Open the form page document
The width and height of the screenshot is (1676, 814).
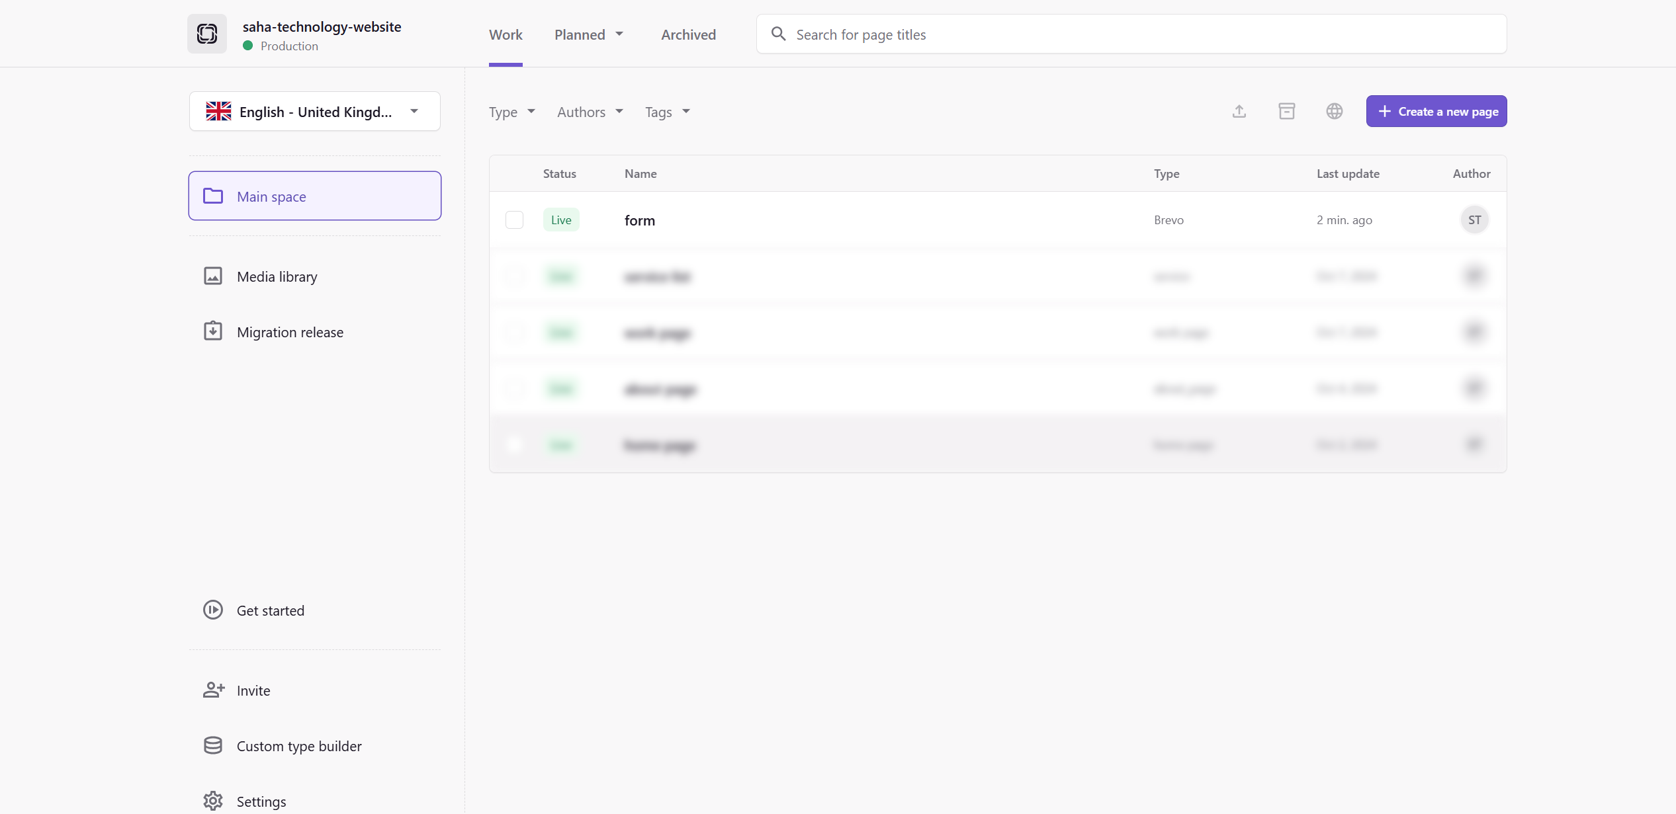[639, 220]
